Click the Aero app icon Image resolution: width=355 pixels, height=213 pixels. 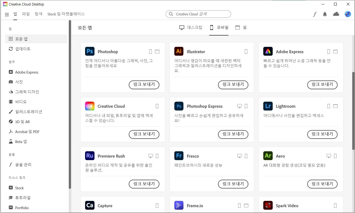(x=268, y=156)
